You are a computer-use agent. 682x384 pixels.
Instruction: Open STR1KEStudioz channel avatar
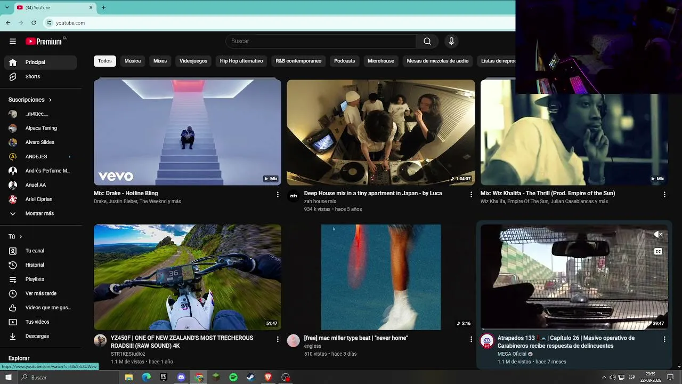[x=100, y=341]
